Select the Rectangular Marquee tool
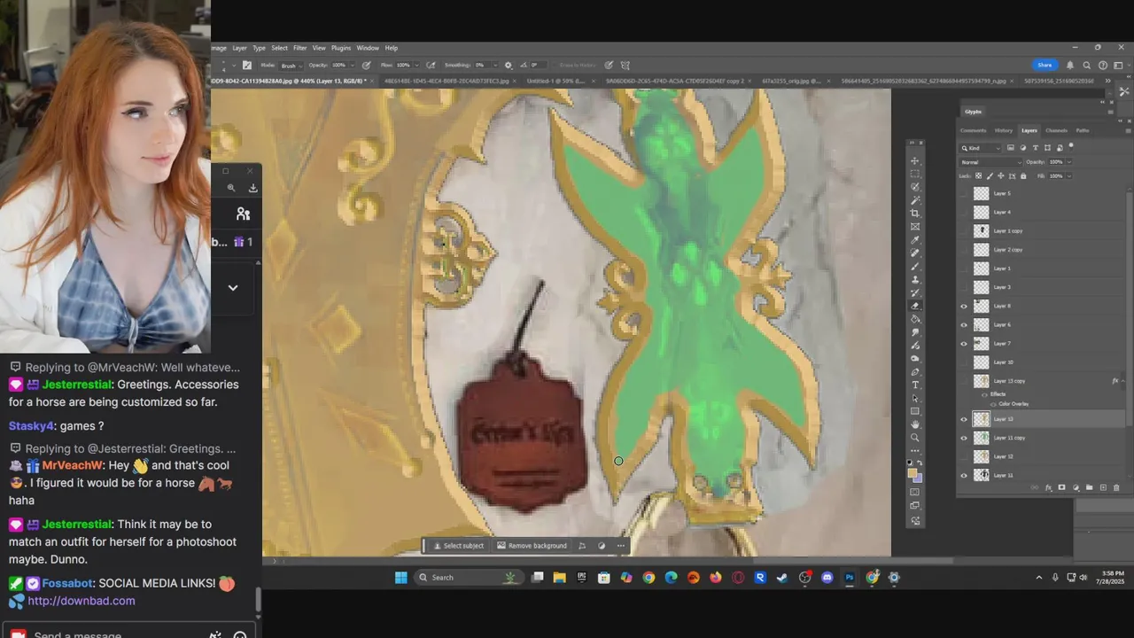1134x638 pixels. point(915,174)
